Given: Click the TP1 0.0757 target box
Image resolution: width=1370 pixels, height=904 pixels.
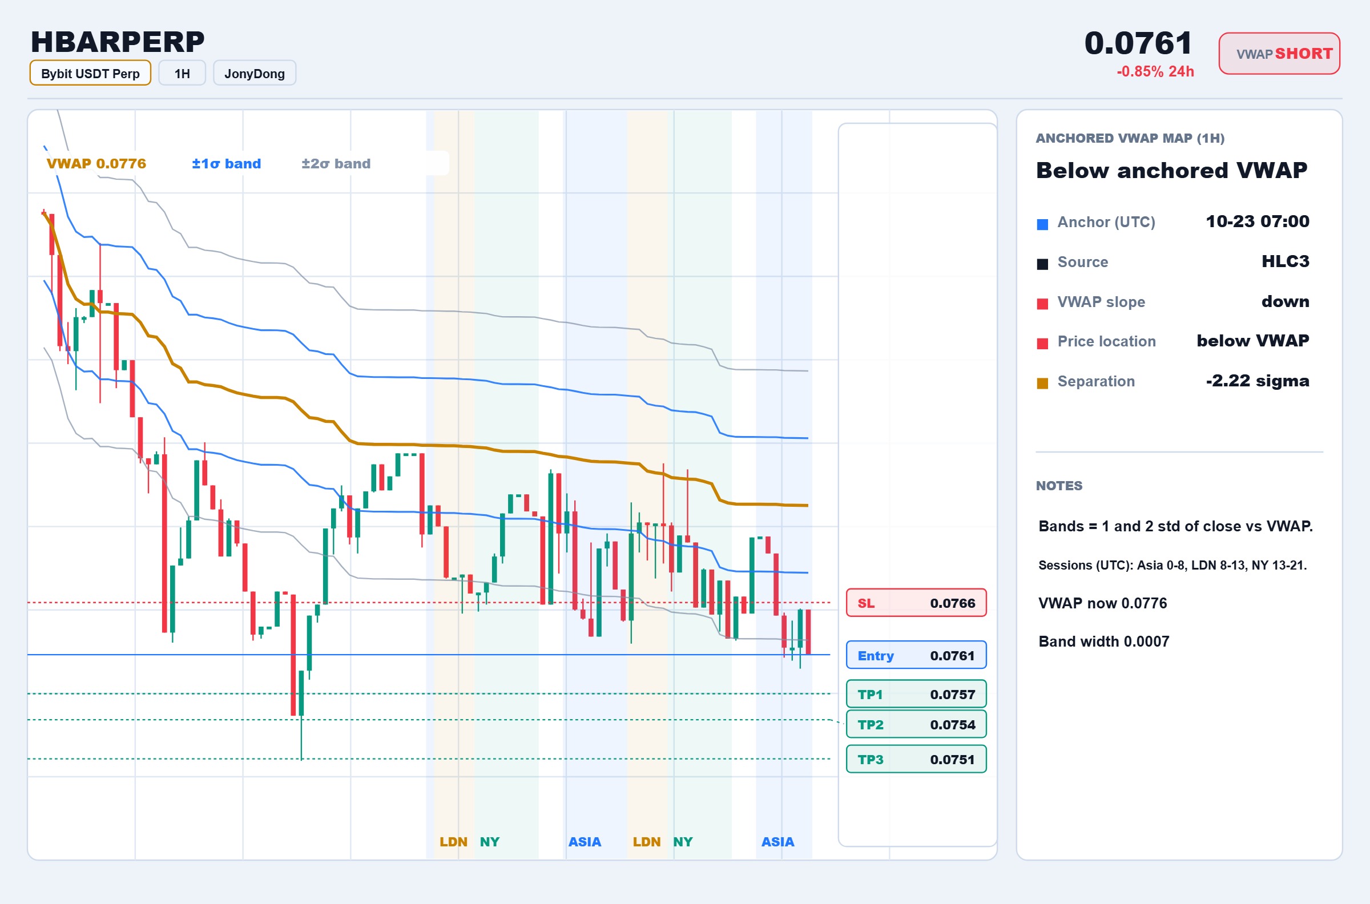Looking at the screenshot, I should (x=916, y=694).
